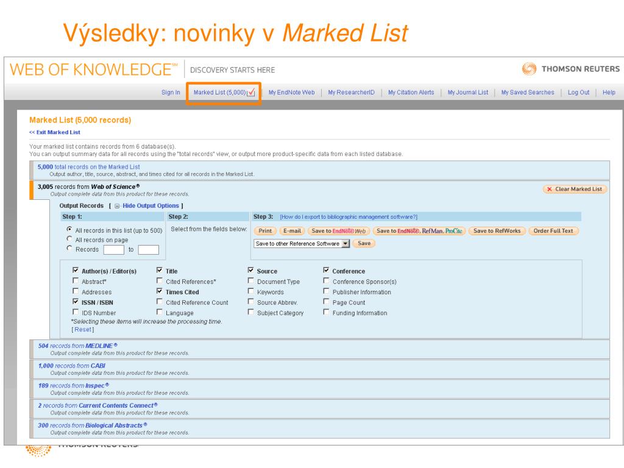Open Save to other Reference Software dropdown
Screen dimensions: 624x468
point(302,244)
